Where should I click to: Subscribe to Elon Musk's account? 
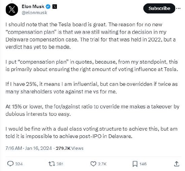pos(159,8)
